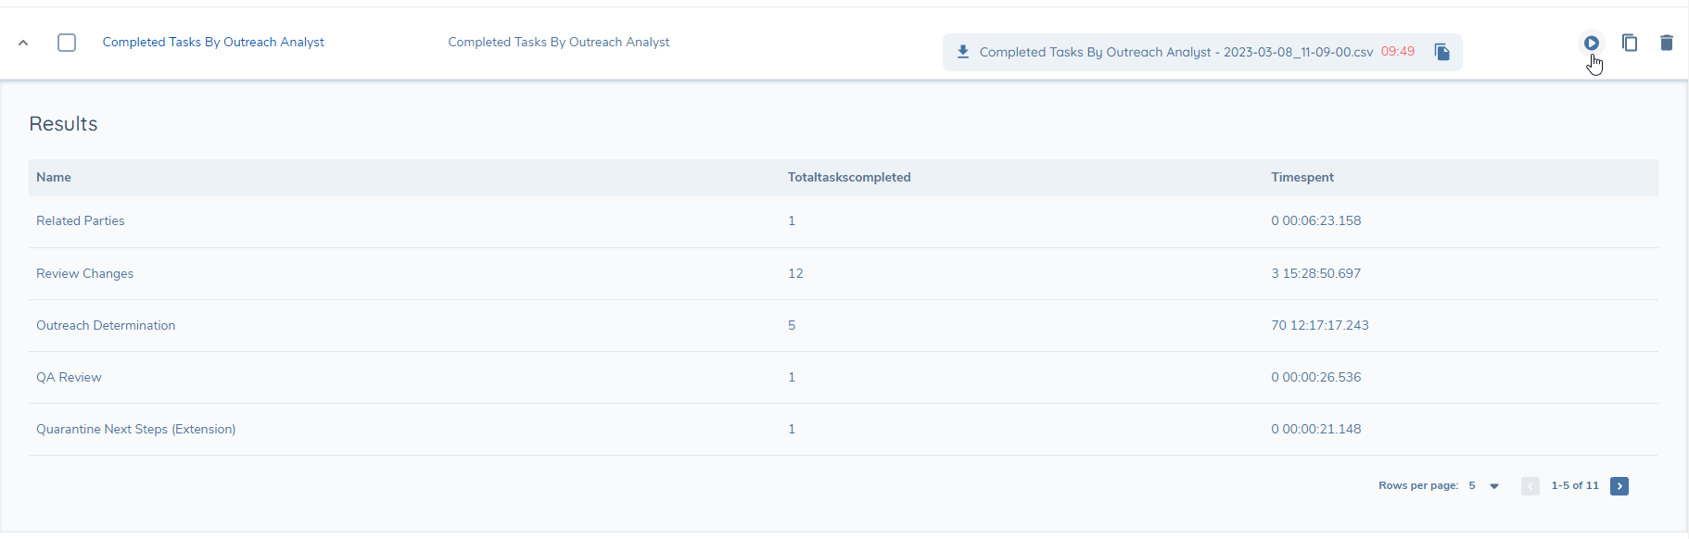The height and width of the screenshot is (539, 1689).
Task: Select the Completed Tasks By Outreach Analyst checkbox
Action: 67,43
